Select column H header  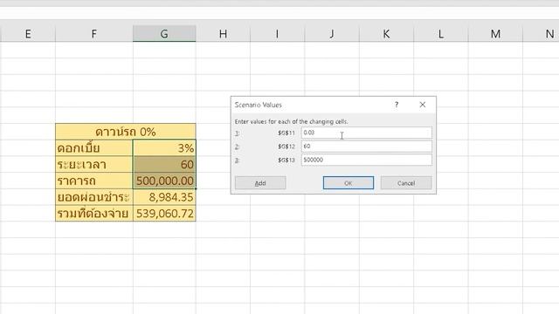click(224, 34)
